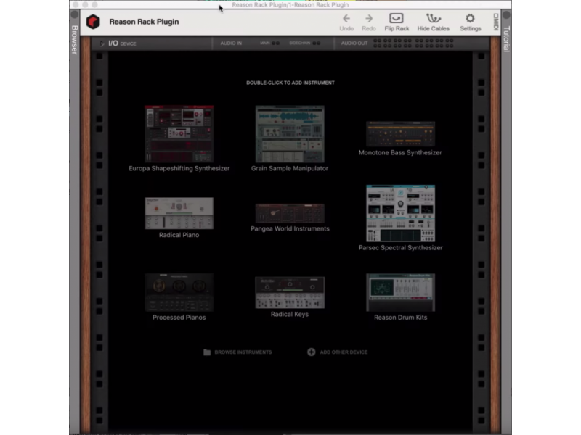Select Grain Sample Manipulator thumbnail
This screenshot has height=435, width=581.
click(290, 134)
